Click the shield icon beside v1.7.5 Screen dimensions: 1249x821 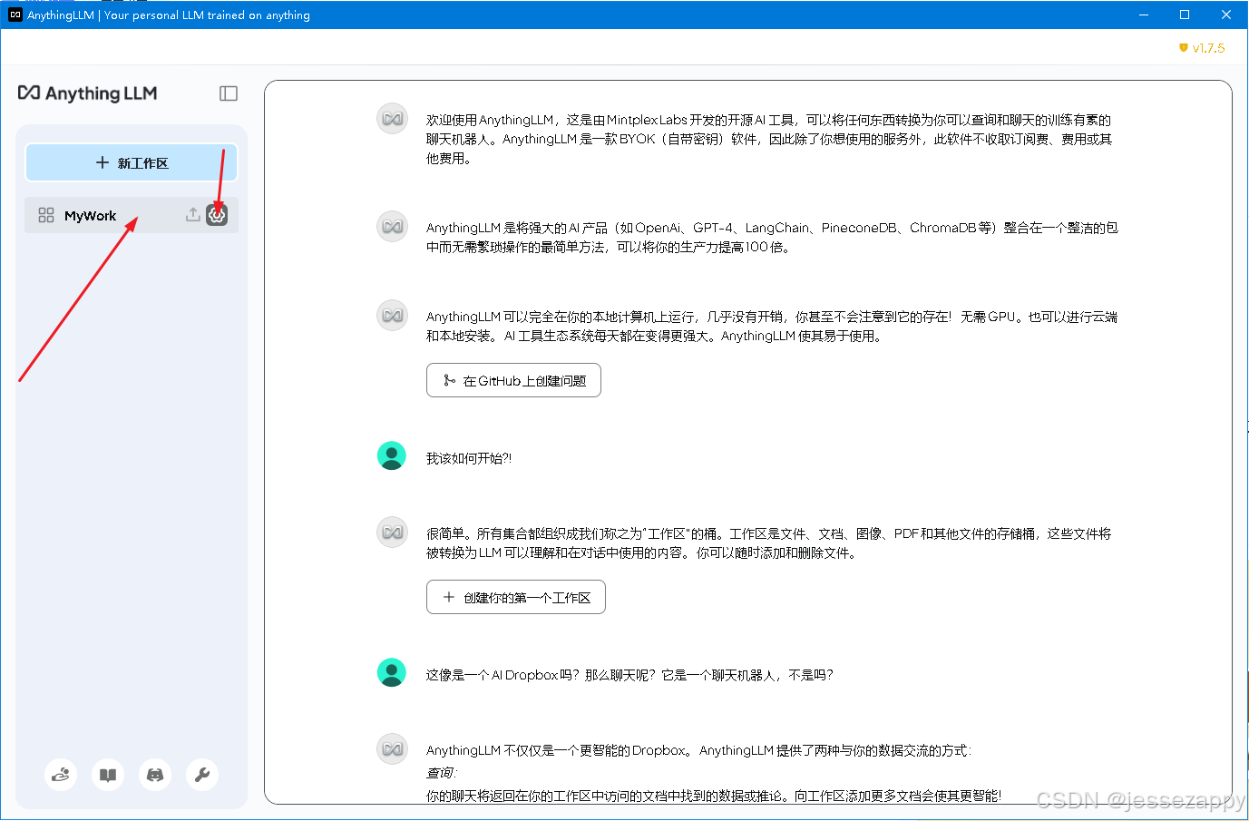tap(1183, 48)
